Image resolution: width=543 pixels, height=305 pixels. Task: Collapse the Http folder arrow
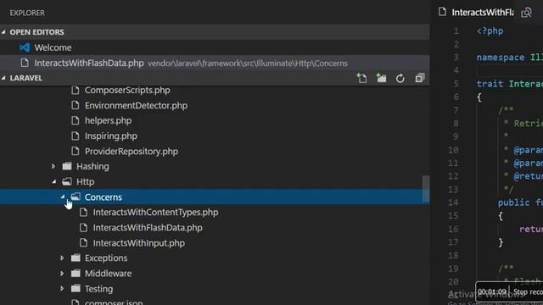click(x=53, y=181)
